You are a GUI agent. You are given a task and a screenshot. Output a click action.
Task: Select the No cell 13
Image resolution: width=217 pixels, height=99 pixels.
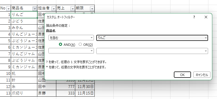click(x=6, y=93)
